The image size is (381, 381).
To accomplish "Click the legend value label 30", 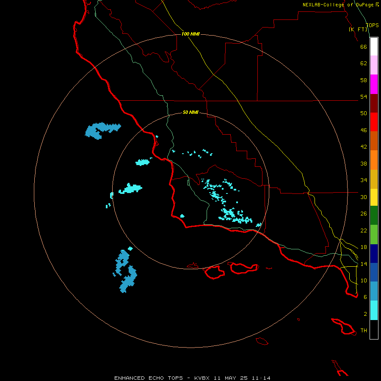I will [x=364, y=197].
